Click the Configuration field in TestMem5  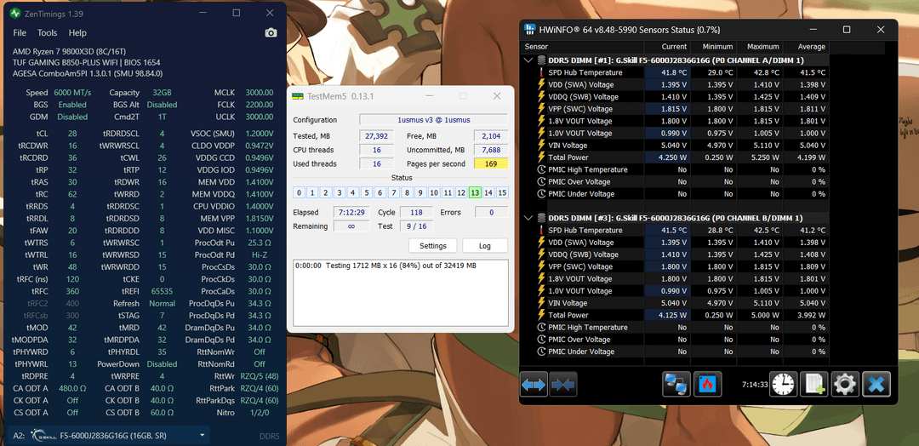(x=433, y=119)
